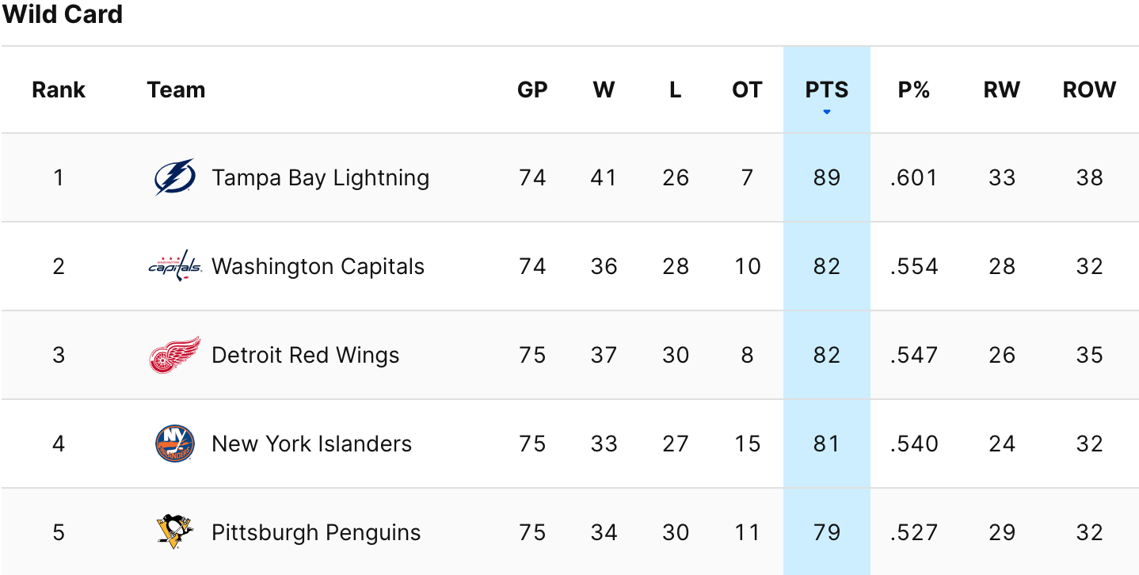Sort by ROW column header
The width and height of the screenshot is (1139, 575).
point(1089,90)
